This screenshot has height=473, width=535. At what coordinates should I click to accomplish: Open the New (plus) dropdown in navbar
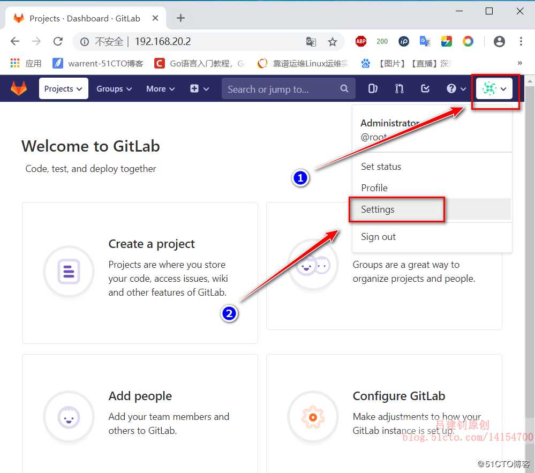click(199, 89)
